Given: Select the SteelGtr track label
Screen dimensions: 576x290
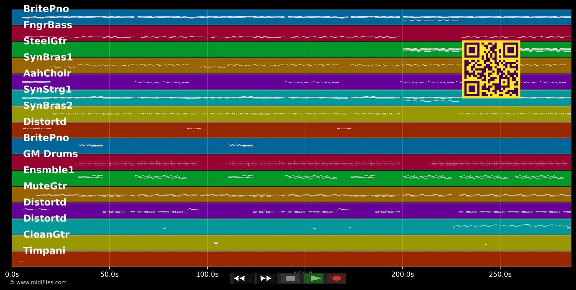Looking at the screenshot, I should pos(45,41).
